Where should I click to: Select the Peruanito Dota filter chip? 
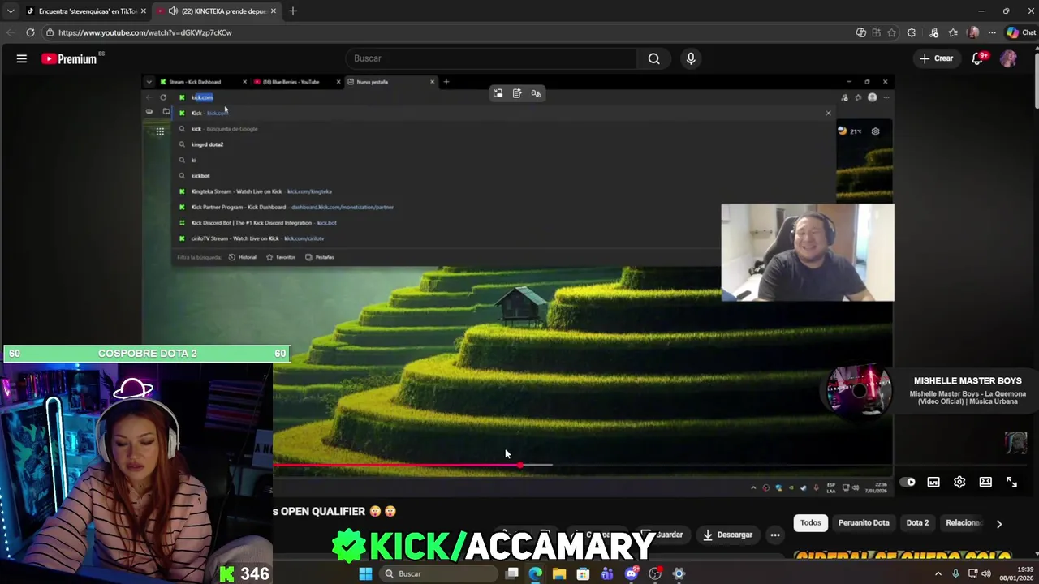(x=864, y=523)
